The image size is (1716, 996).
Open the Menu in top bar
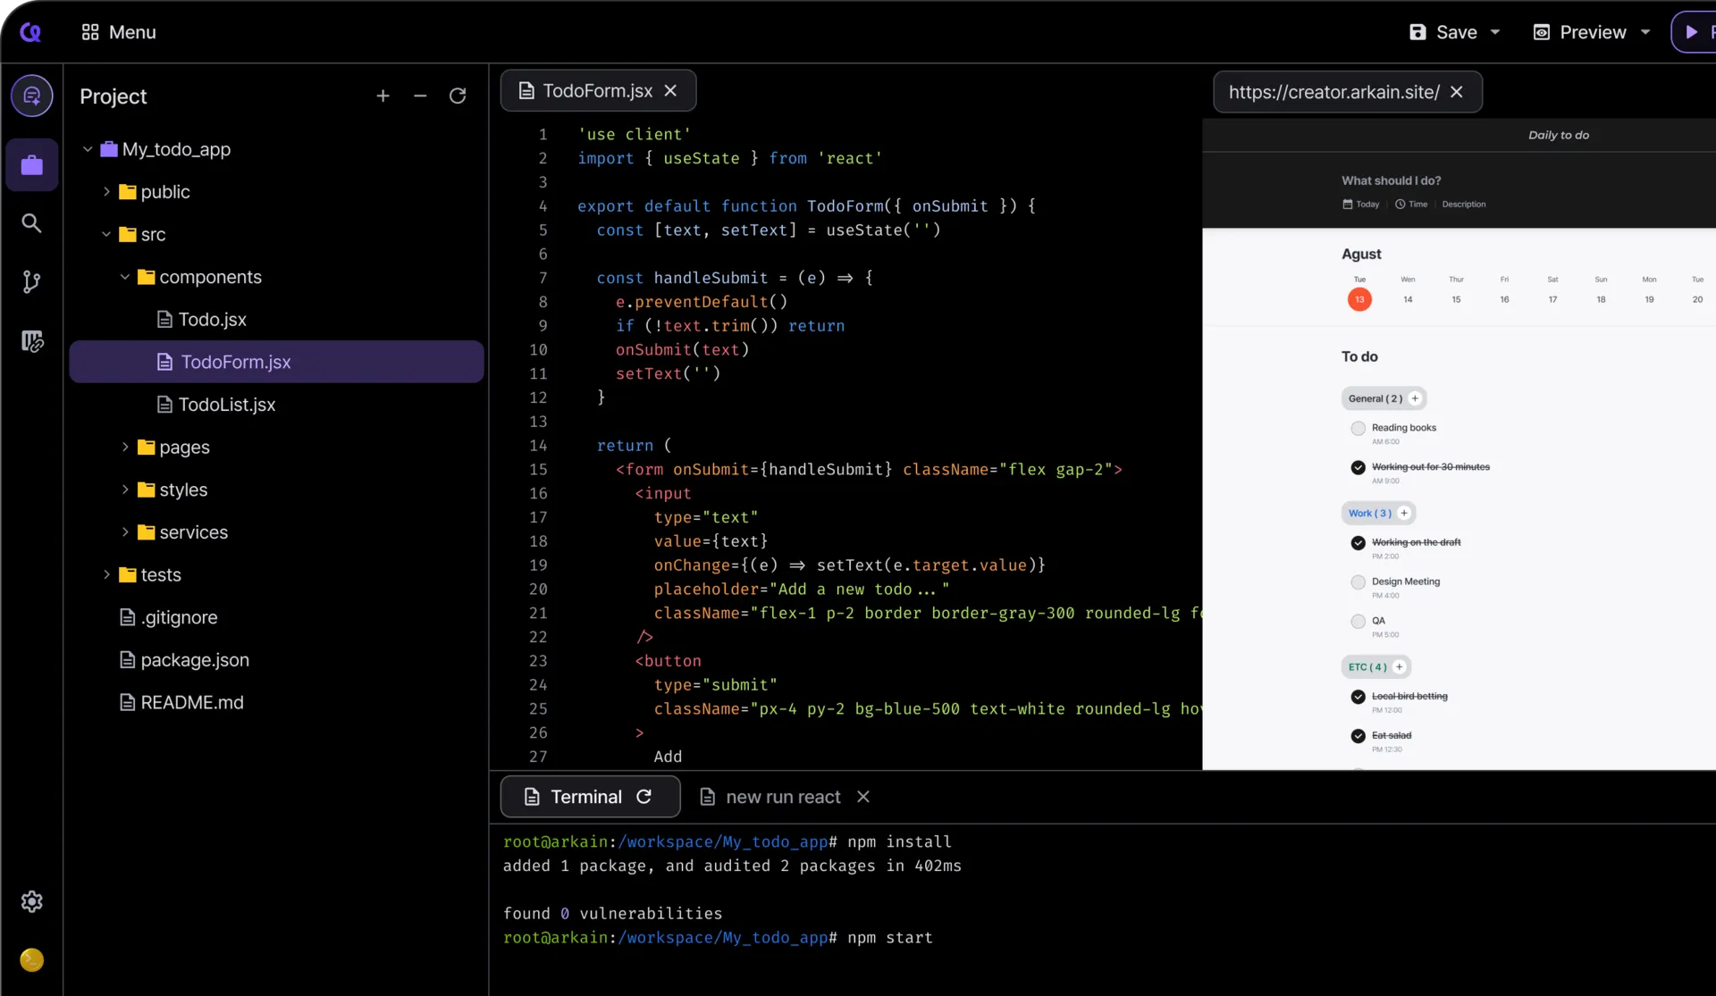coord(118,32)
